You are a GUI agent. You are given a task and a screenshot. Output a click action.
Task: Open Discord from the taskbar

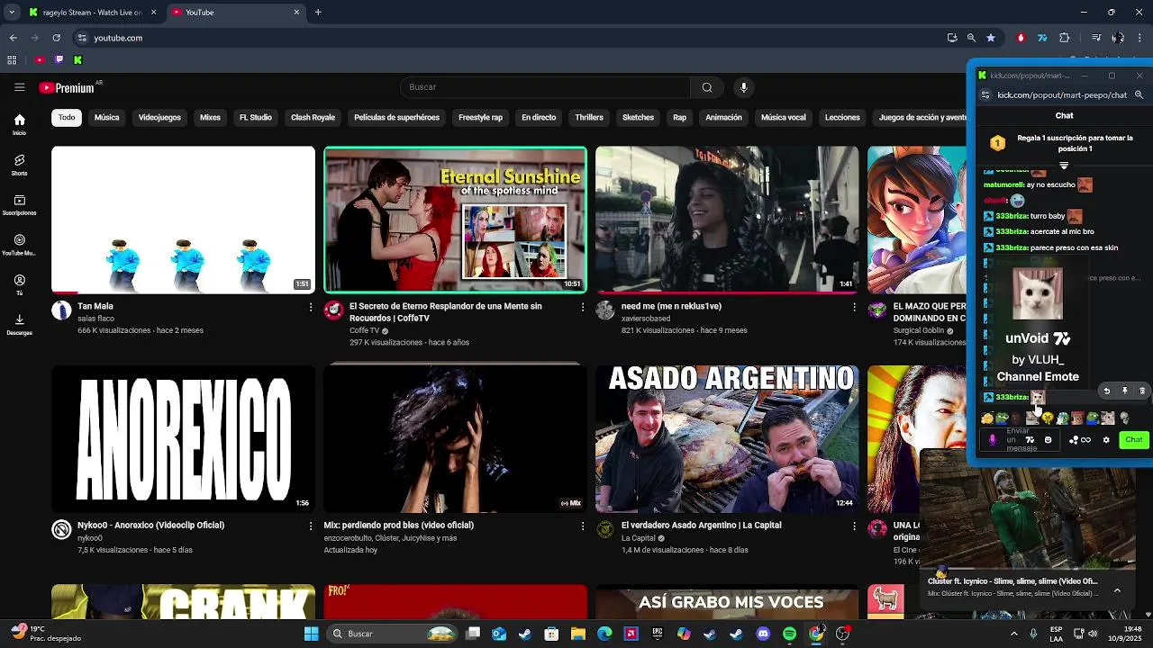[763, 634]
